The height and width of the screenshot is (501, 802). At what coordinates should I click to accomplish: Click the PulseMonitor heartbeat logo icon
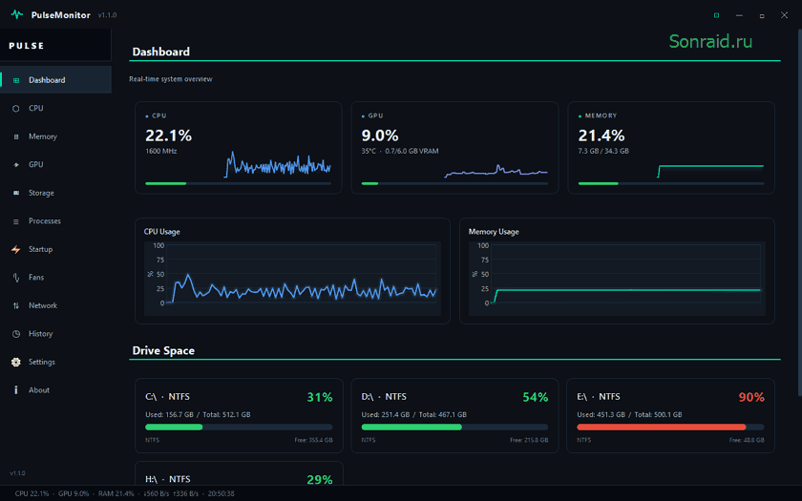(x=17, y=14)
